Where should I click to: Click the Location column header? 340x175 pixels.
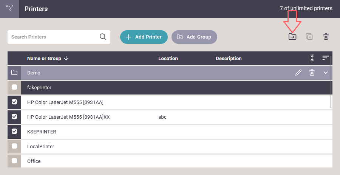[168, 59]
